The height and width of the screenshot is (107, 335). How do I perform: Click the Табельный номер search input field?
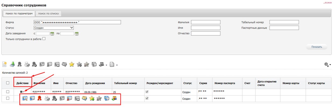coord(284,22)
